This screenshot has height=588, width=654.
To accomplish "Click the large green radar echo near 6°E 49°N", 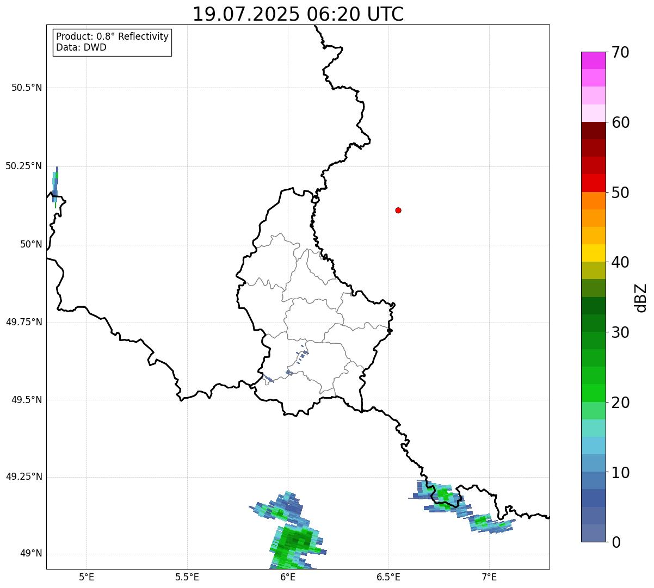I will pos(297,547).
